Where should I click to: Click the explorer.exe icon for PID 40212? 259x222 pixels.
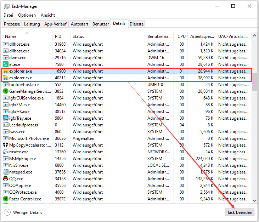[6, 78]
